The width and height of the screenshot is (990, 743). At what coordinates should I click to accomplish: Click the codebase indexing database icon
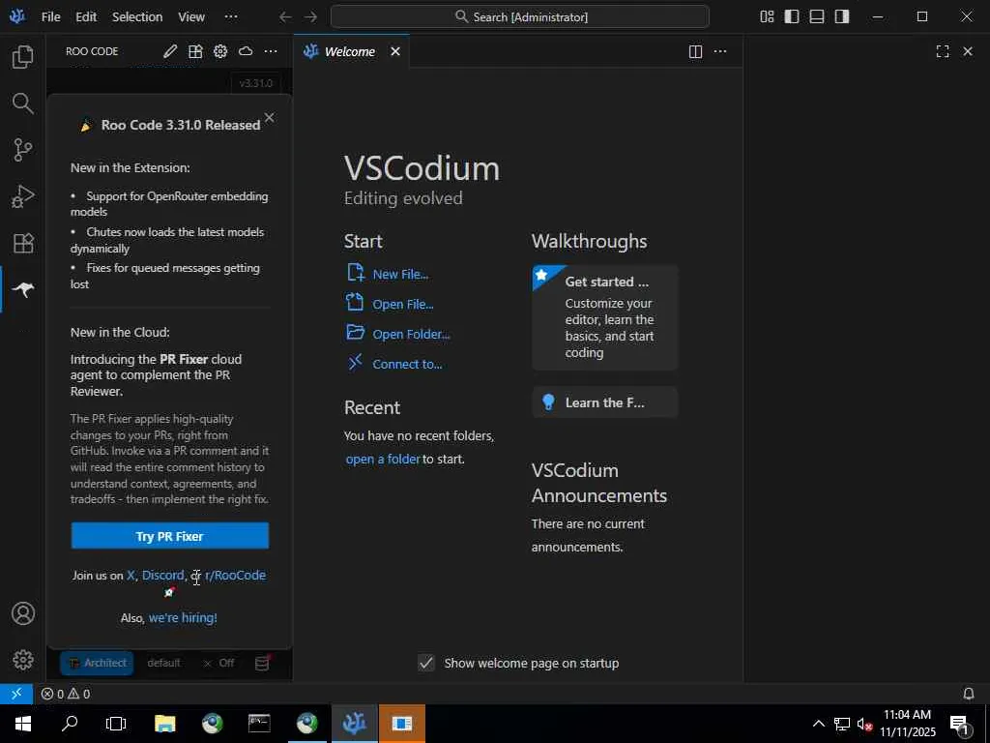(262, 663)
